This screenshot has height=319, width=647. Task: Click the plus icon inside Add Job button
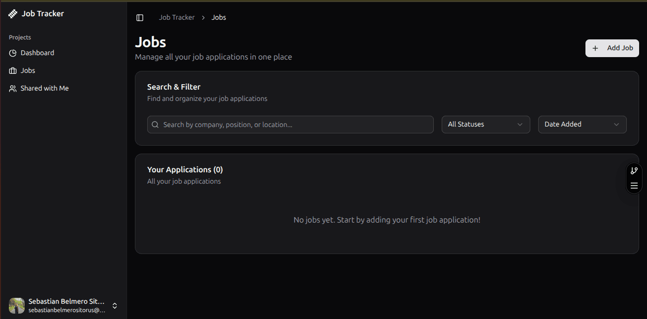pos(595,48)
